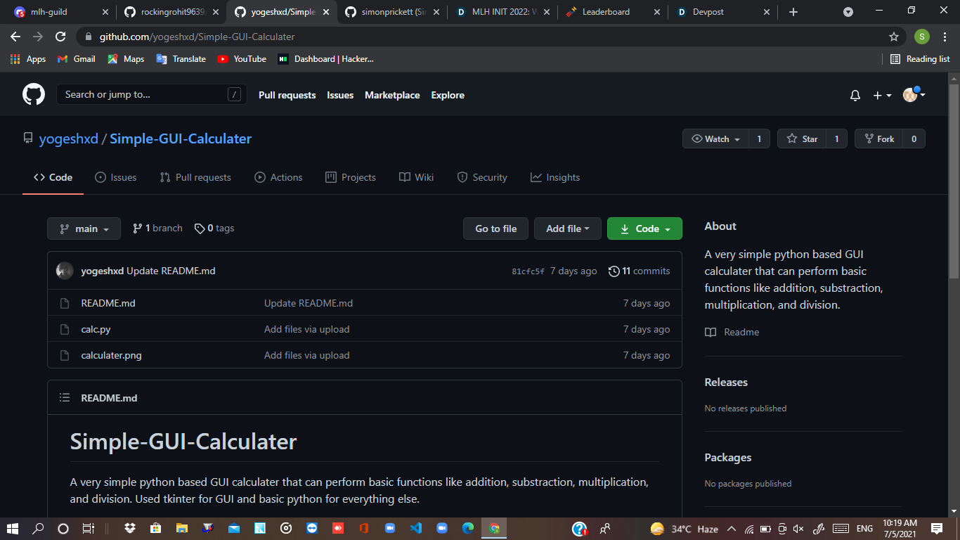Expand the Add file dropdown
960x540 pixels.
(x=567, y=228)
